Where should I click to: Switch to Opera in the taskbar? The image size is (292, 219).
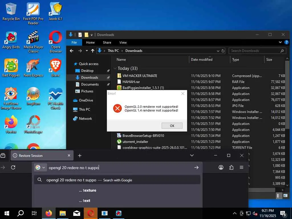coord(91,213)
